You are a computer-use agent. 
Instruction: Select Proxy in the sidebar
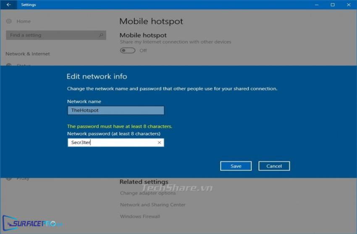tap(23, 179)
